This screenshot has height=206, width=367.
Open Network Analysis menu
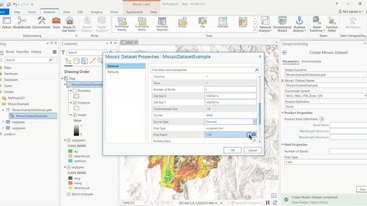265,24
